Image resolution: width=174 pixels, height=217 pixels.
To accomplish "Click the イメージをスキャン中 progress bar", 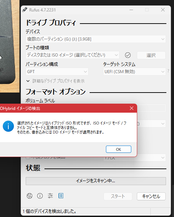I will click(x=96, y=181).
